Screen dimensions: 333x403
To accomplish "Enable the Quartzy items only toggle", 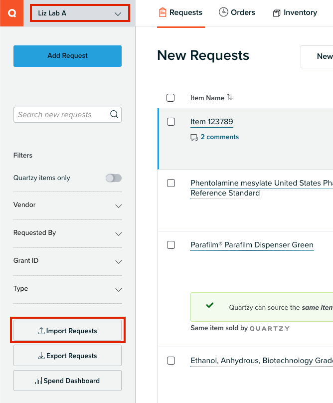I will tap(113, 177).
